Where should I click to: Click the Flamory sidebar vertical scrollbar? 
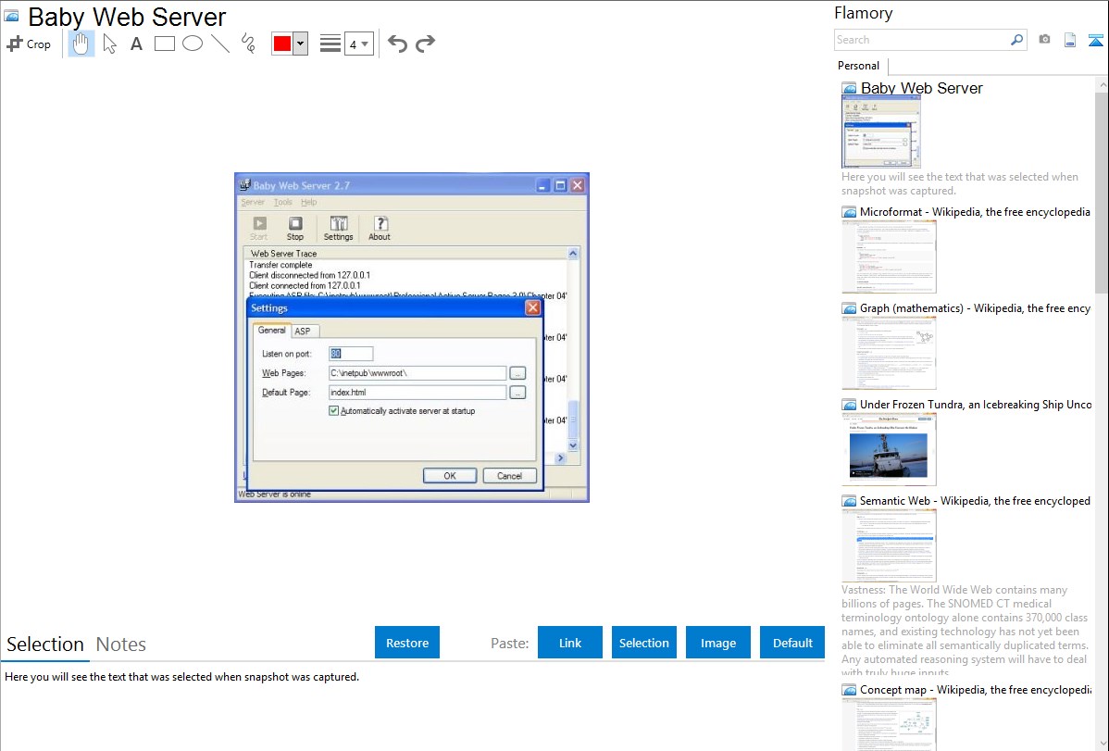coord(1102,191)
